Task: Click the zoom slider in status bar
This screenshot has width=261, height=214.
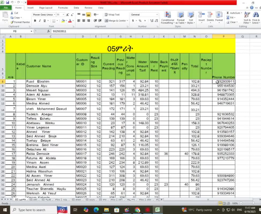Action: point(253,203)
